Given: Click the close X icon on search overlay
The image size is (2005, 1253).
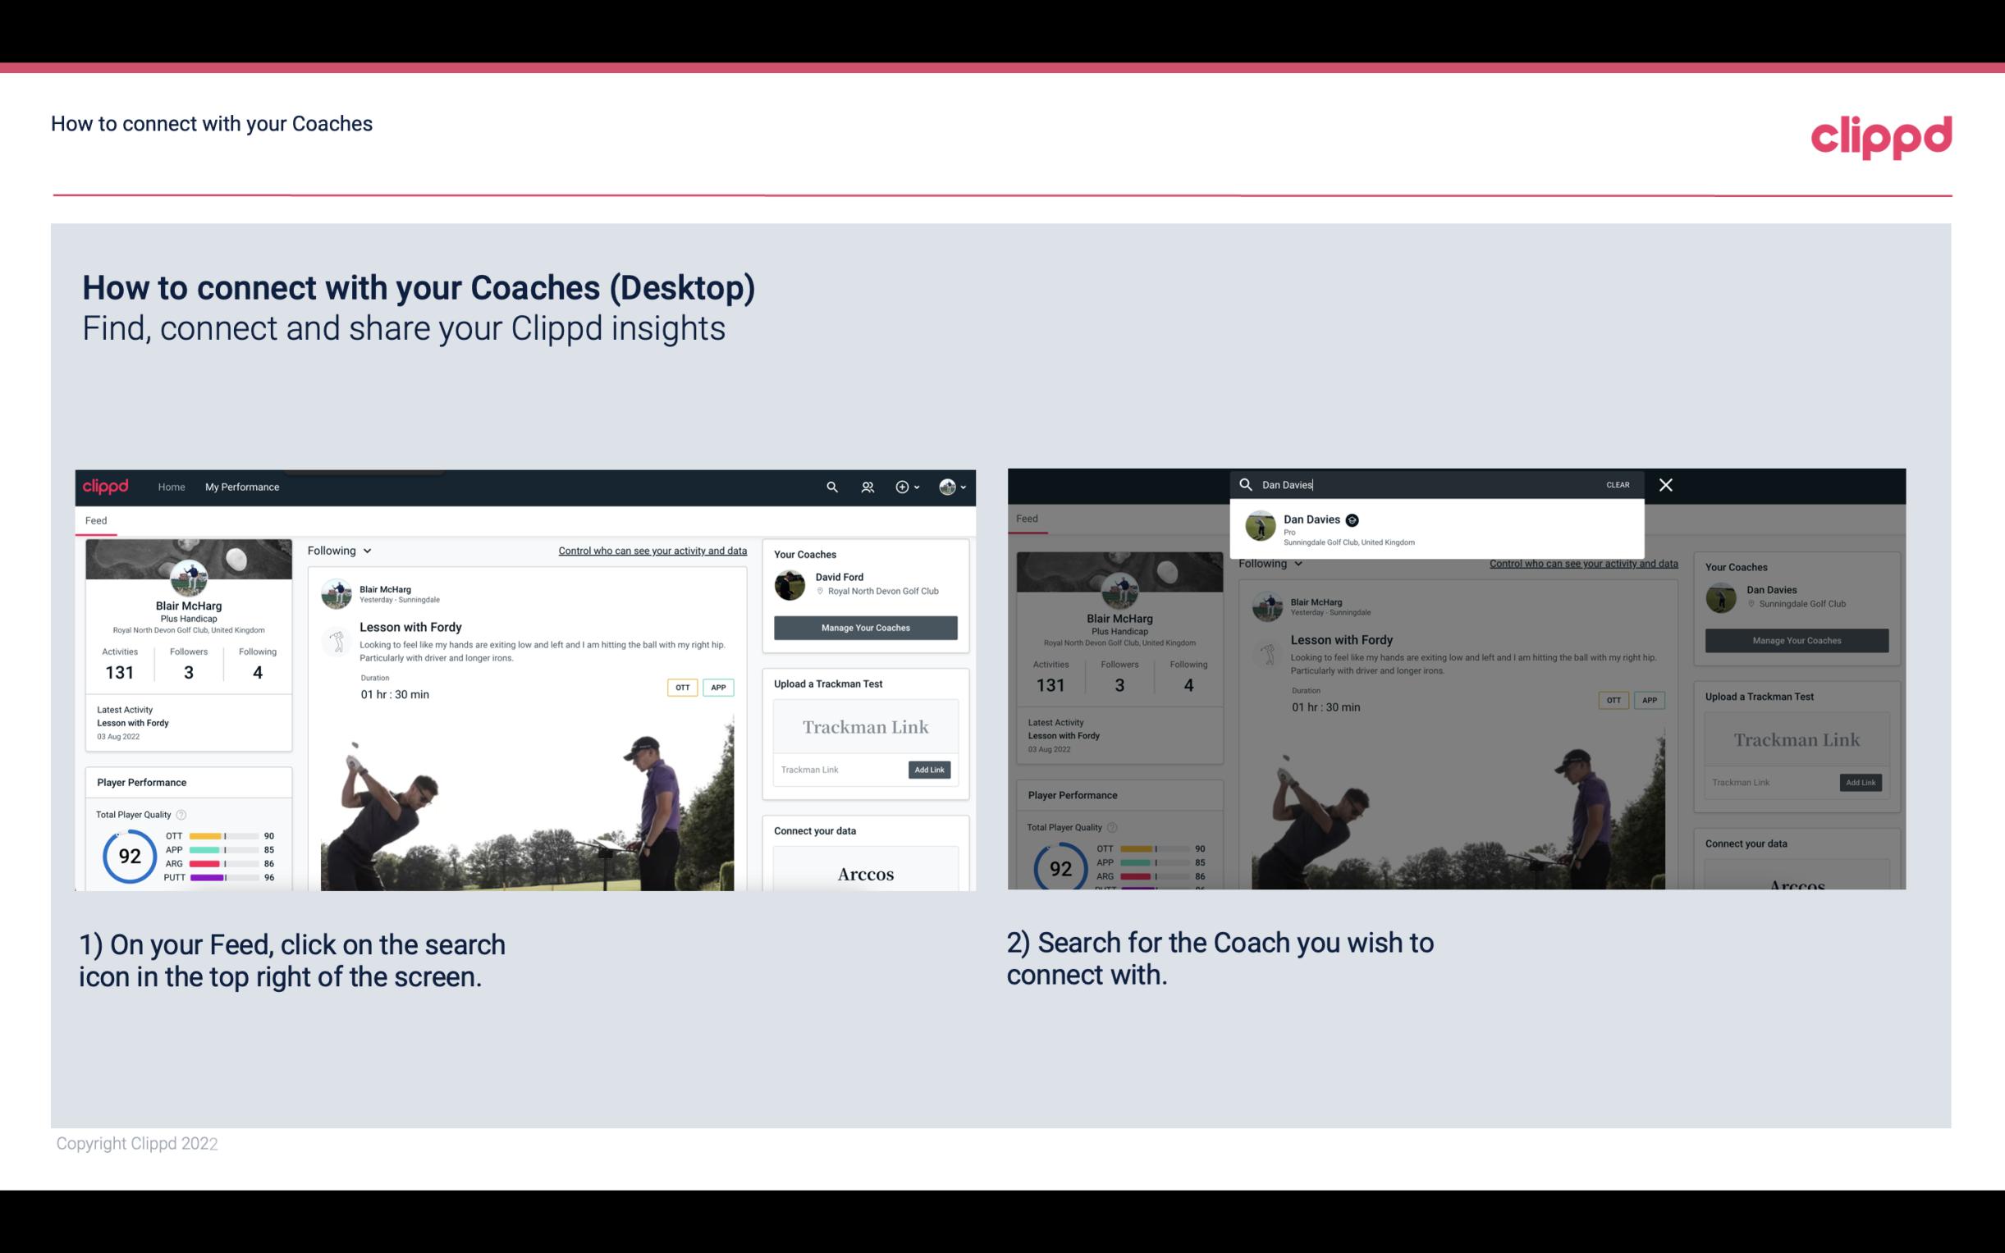Looking at the screenshot, I should coord(1666,483).
